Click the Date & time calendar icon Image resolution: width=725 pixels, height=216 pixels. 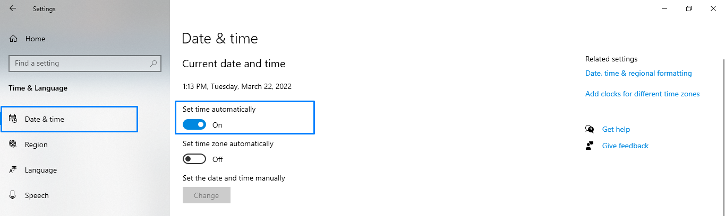tap(13, 119)
